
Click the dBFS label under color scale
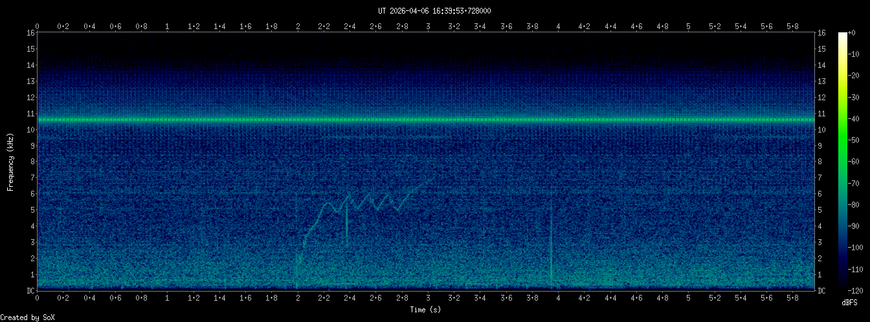pos(849,302)
